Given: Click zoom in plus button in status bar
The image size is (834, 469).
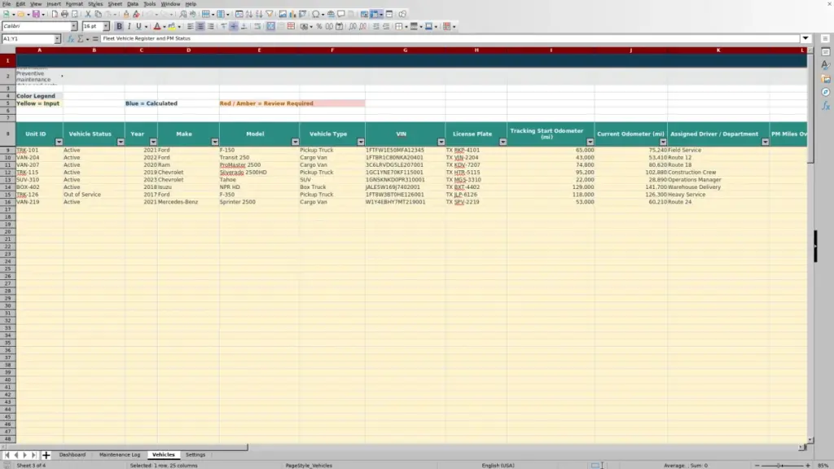Looking at the screenshot, I should coord(807,465).
